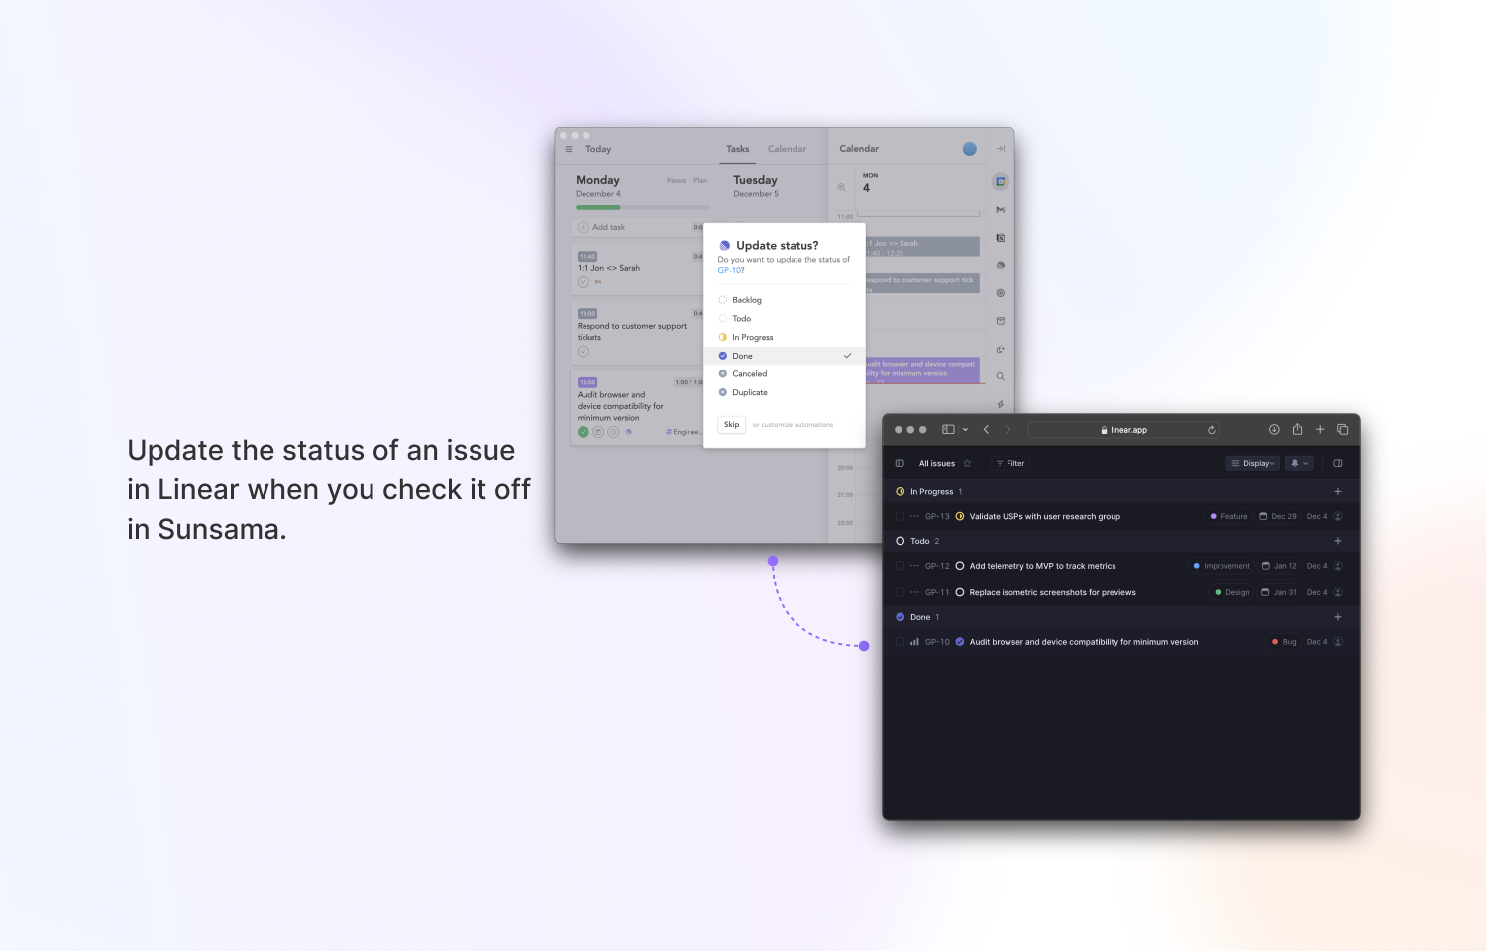Select Todo status option in dialog
This screenshot has height=951, width=1486.
(x=785, y=319)
